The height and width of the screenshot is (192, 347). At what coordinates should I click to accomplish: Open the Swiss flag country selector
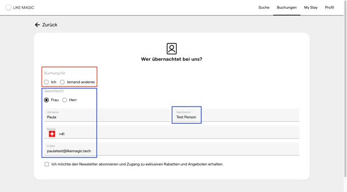(52, 134)
